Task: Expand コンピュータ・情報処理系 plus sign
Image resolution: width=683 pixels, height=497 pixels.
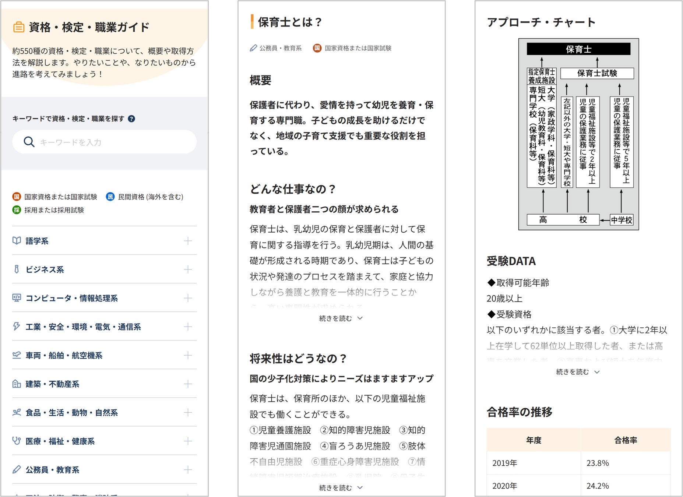Action: tap(188, 298)
